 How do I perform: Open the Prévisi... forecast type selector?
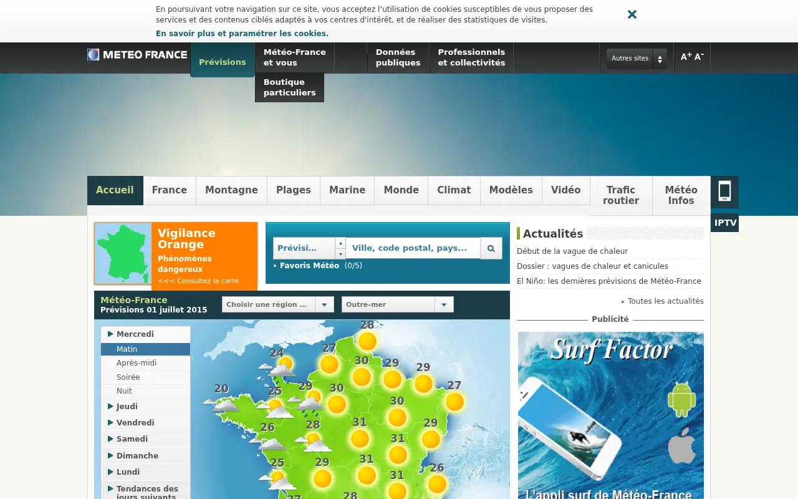pyautogui.click(x=309, y=248)
